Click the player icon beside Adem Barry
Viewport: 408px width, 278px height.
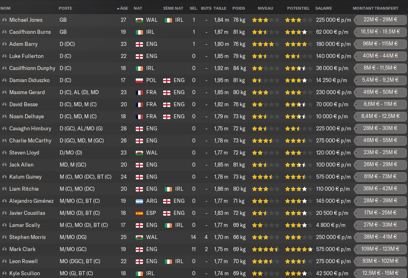[x=4, y=44]
